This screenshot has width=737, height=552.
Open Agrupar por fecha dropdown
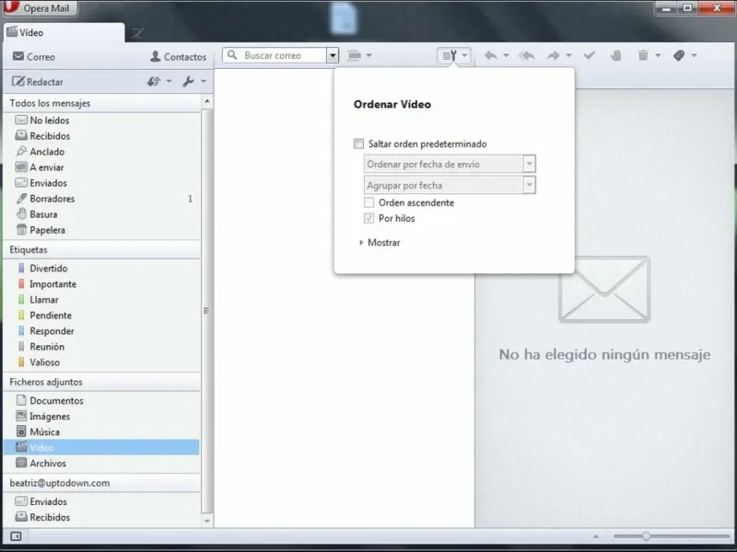[450, 185]
